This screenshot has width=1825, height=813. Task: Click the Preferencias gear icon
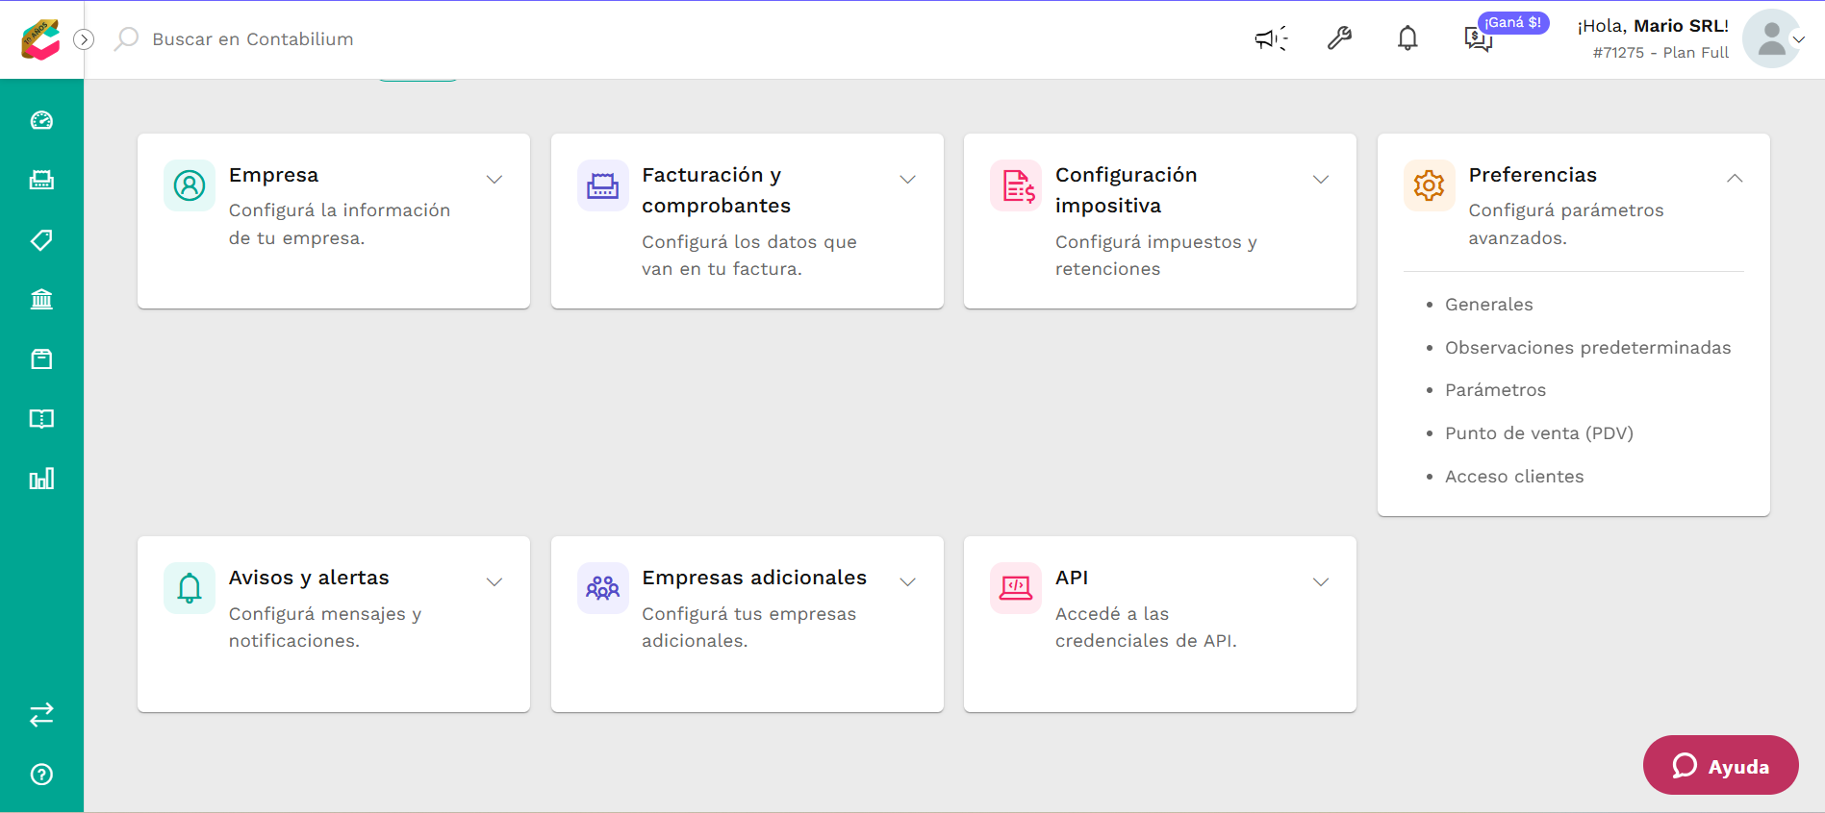coord(1430,185)
